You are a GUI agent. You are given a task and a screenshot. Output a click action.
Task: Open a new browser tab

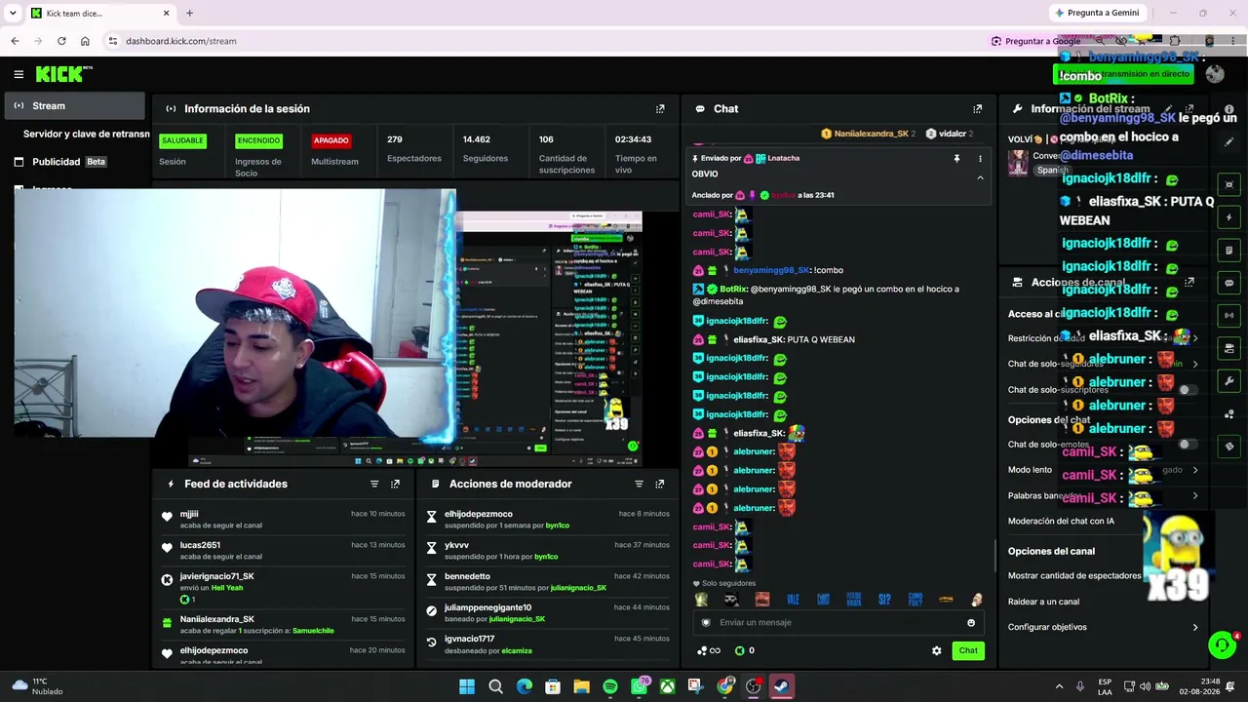point(189,13)
